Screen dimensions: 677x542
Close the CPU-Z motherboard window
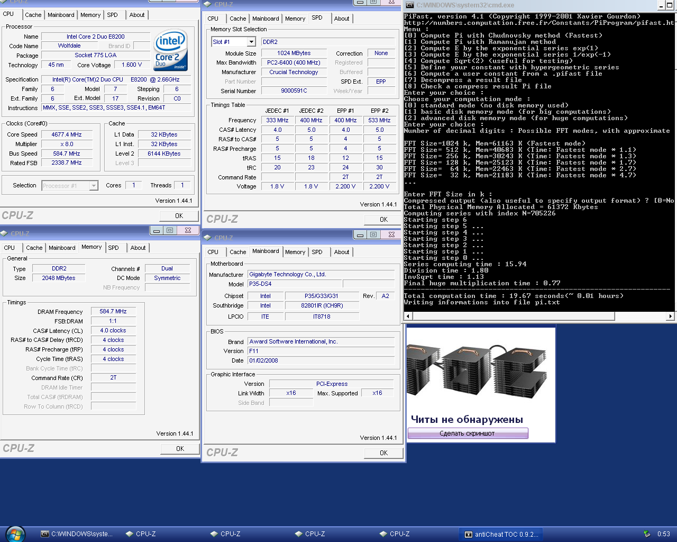(x=391, y=234)
